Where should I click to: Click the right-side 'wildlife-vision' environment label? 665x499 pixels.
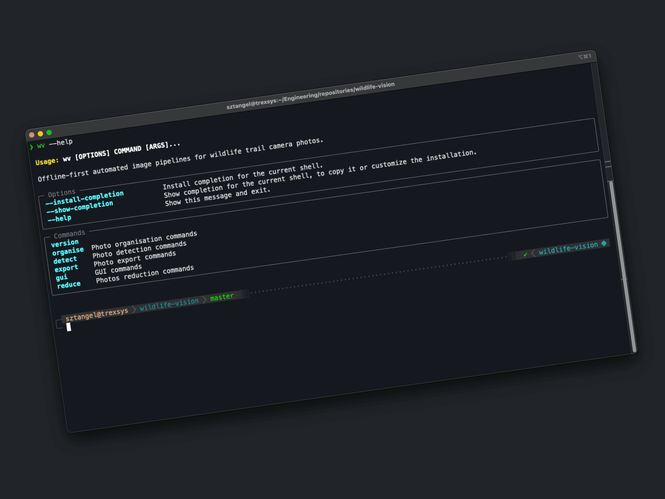pyautogui.click(x=568, y=248)
